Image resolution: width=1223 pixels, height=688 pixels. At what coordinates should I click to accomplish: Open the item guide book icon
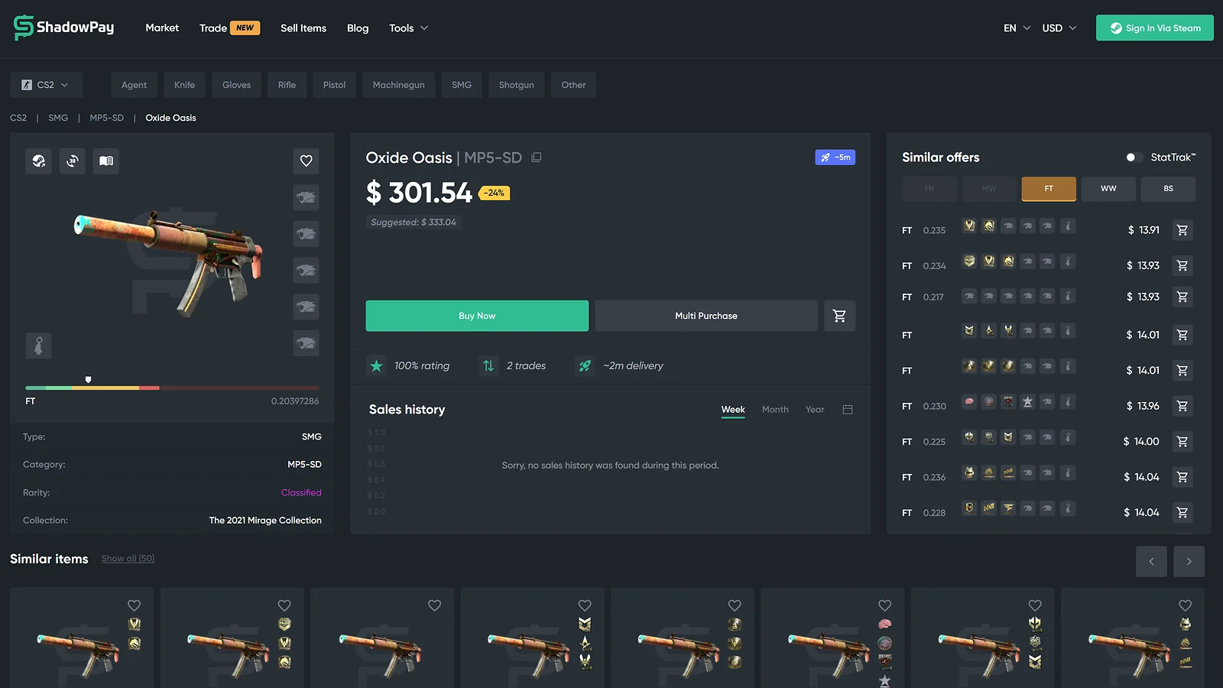(x=106, y=161)
